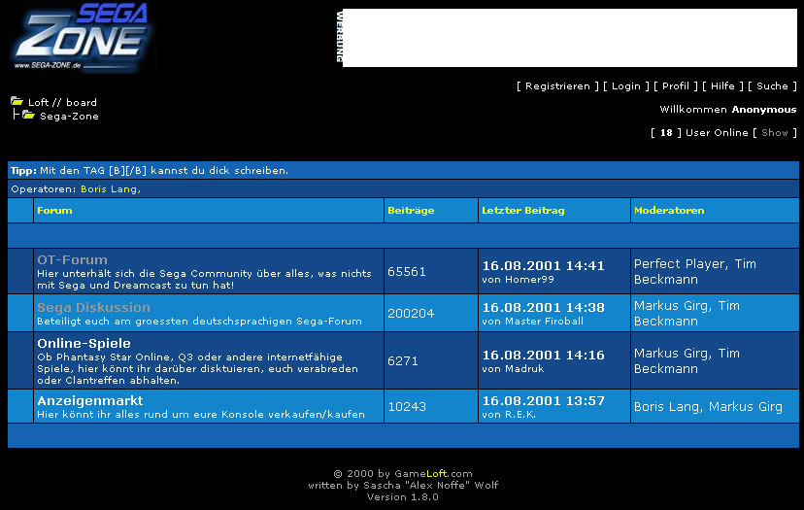Click the Loft // board folder icon
This screenshot has width=804, height=510.
pyautogui.click(x=17, y=101)
